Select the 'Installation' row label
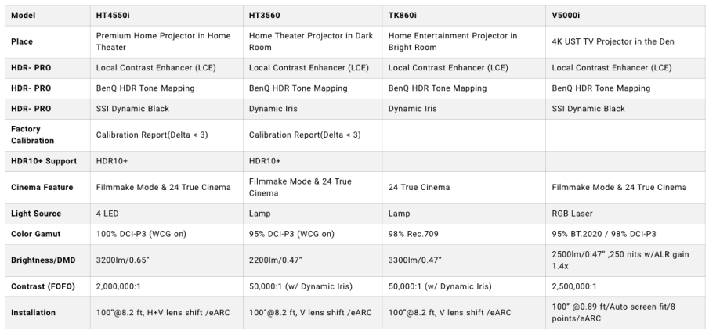709x334 pixels. tap(34, 313)
